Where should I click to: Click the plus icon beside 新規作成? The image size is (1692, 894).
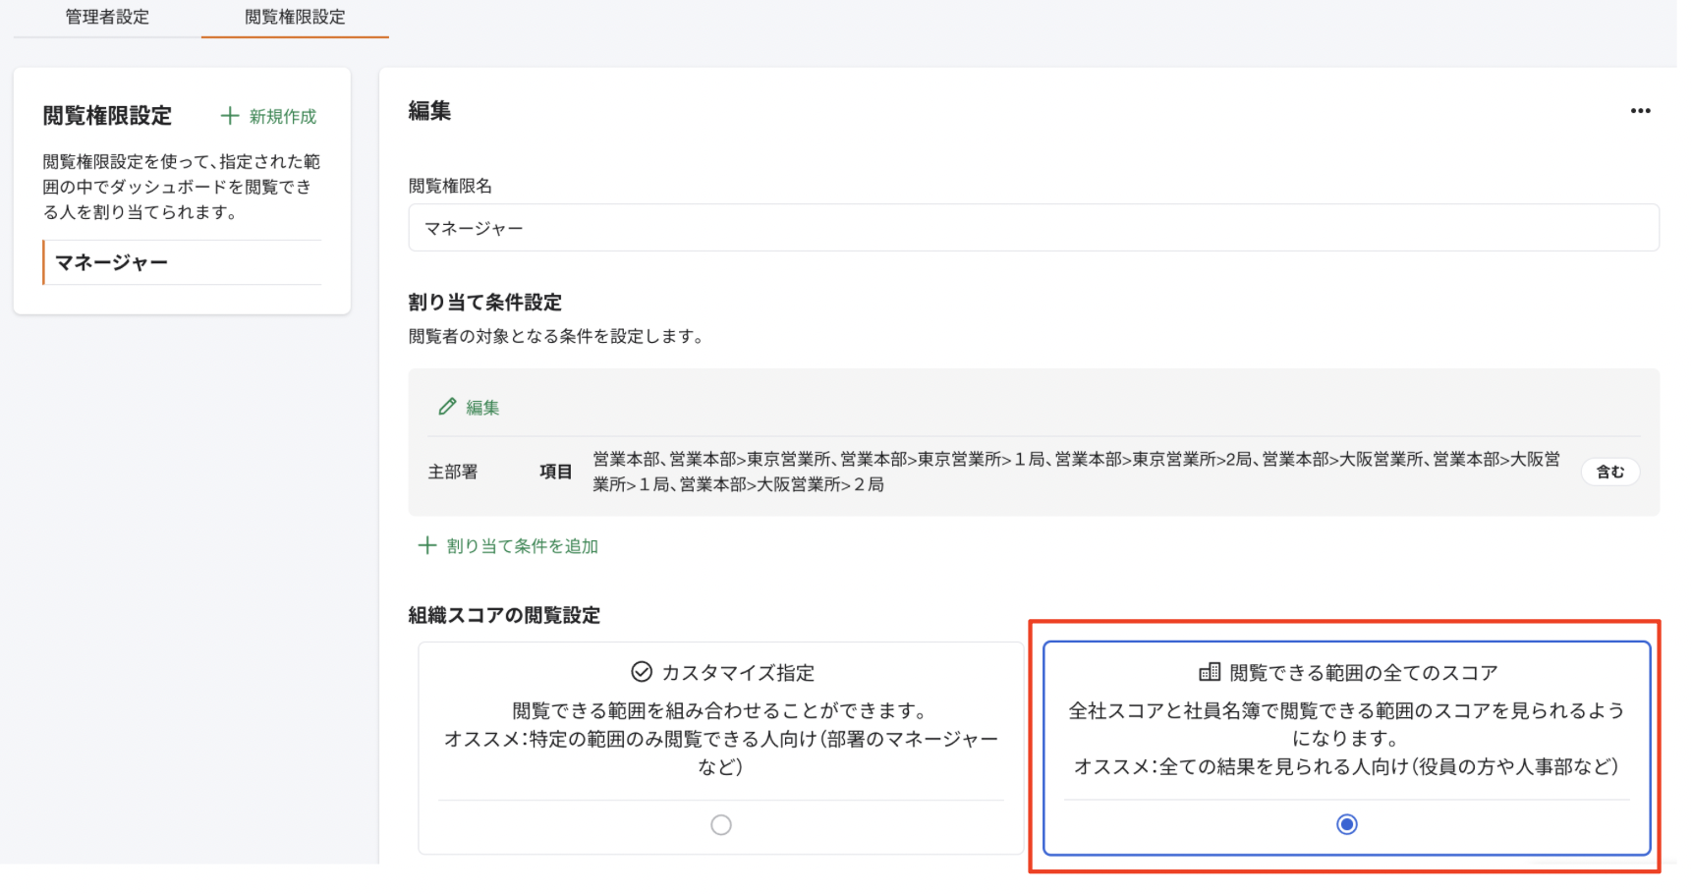(x=230, y=116)
